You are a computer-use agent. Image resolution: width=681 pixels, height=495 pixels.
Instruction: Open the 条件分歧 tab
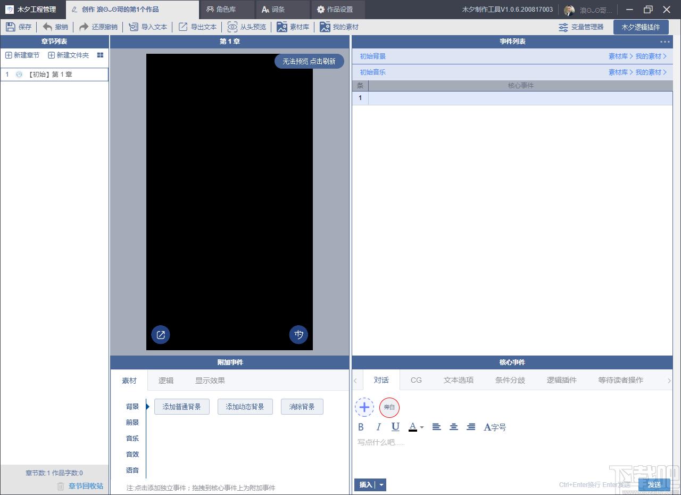(x=510, y=380)
